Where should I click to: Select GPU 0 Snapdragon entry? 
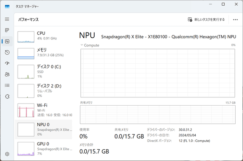pos(44,149)
